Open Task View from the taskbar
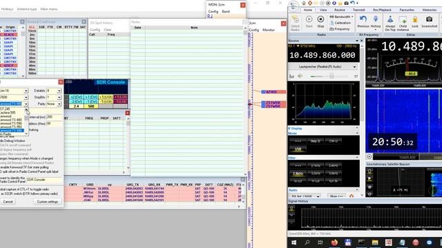The image size is (442, 248). coord(320,242)
